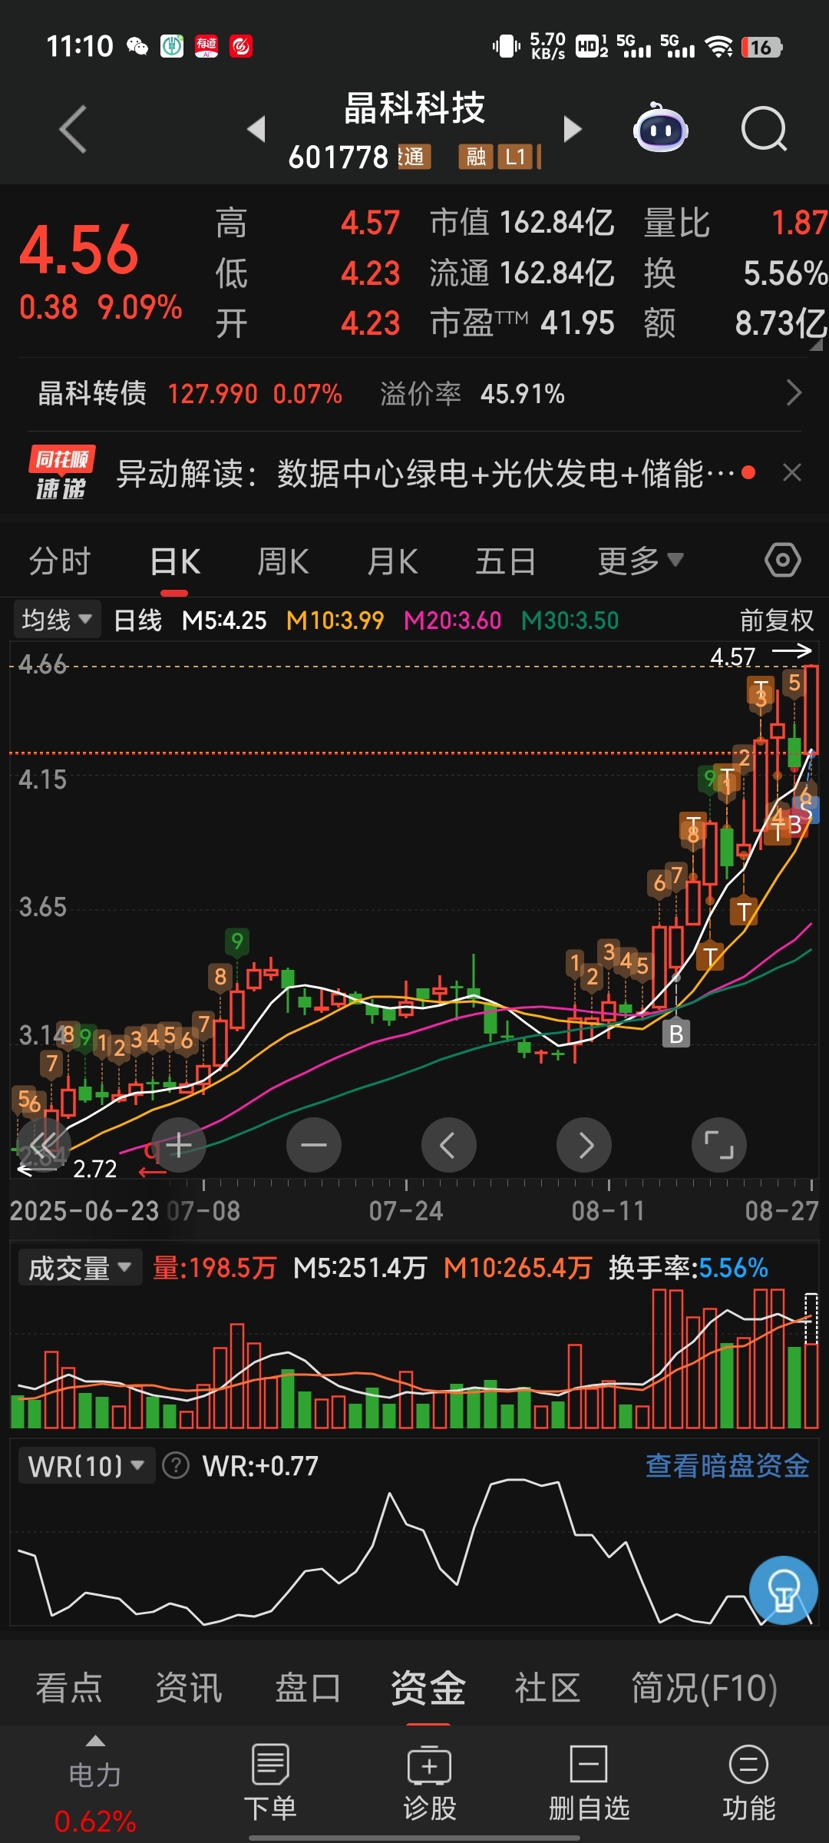Select 周K chart tab

pyautogui.click(x=283, y=561)
